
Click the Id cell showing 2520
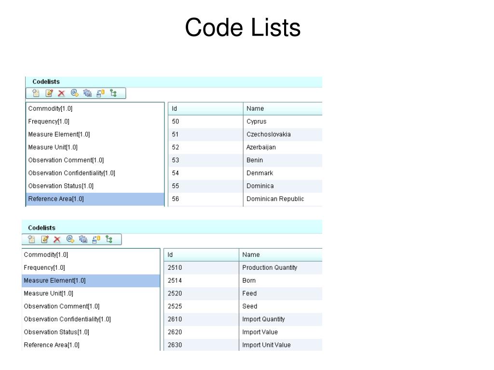[201, 293]
